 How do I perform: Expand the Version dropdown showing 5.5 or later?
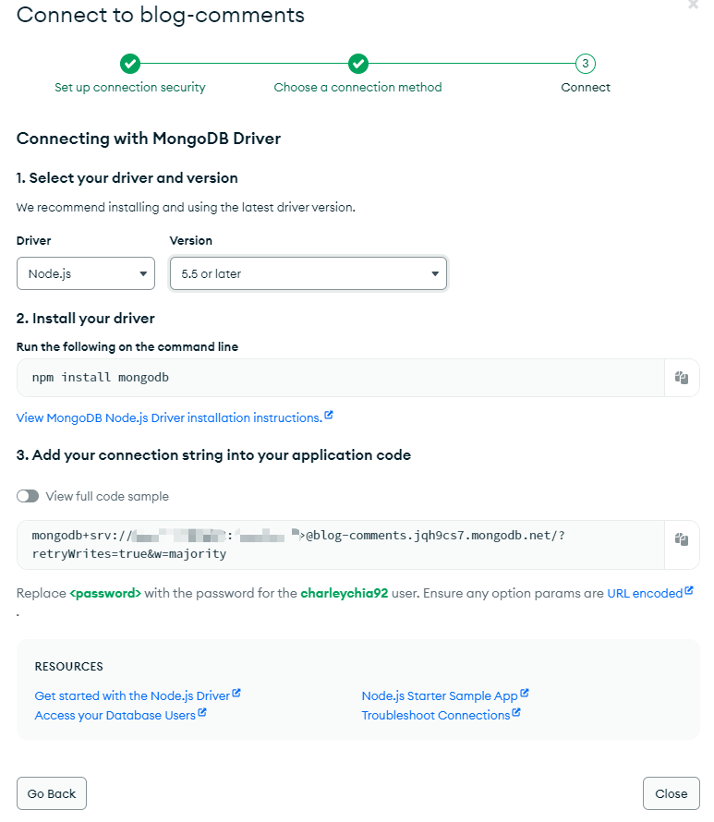(309, 273)
